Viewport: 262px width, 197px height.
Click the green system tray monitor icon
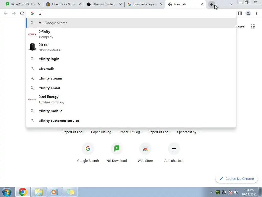click(x=217, y=192)
